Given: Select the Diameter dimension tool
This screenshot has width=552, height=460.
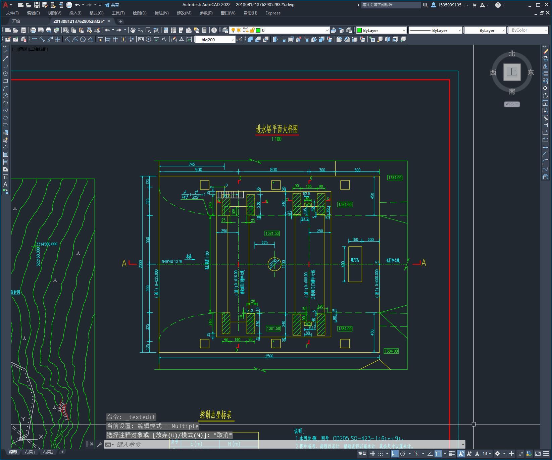Looking at the screenshot, I should pyautogui.click(x=83, y=39).
